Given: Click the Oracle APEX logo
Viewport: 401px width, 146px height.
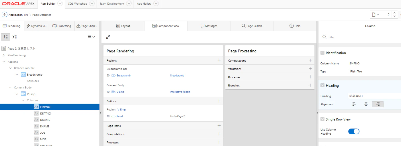Looking at the screenshot, I should [19, 4].
